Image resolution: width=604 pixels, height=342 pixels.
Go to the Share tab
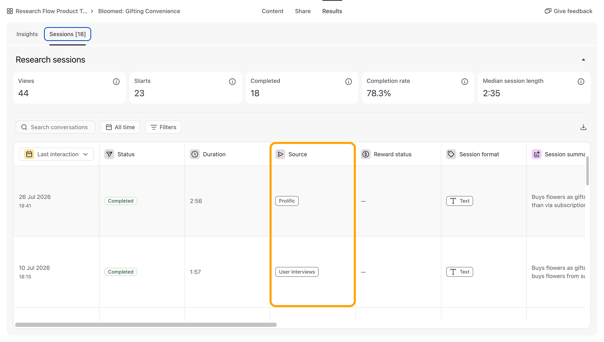click(x=303, y=11)
